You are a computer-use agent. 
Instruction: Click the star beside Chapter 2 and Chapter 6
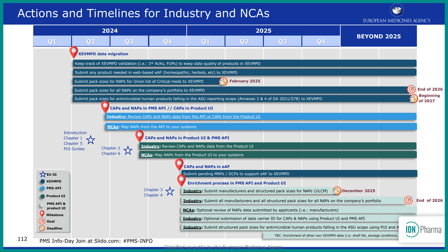point(128,150)
